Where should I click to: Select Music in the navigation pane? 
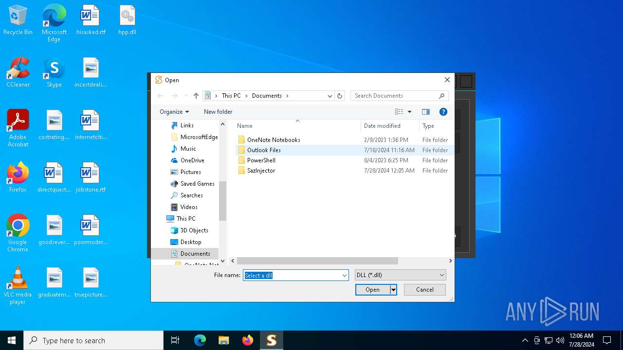point(188,149)
